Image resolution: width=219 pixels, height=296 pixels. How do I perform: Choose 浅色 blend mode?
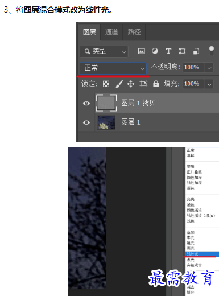point(191,221)
